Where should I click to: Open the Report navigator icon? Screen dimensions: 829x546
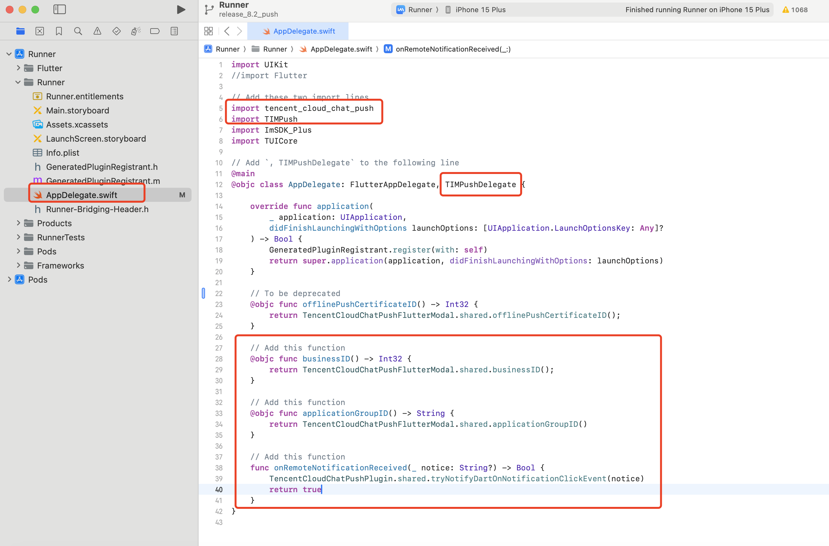pos(174,31)
